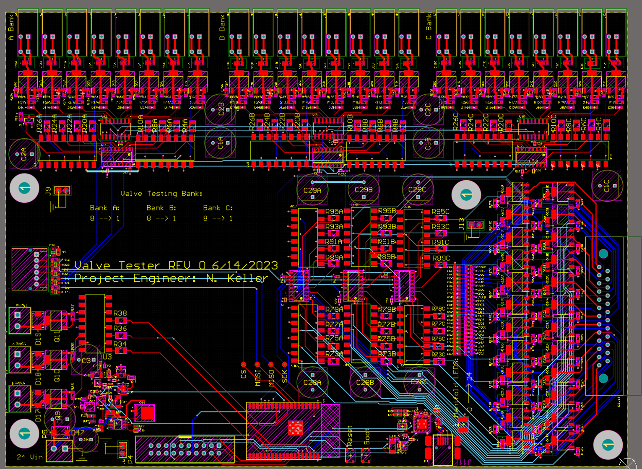Select the C1C capacitor footprint
The height and width of the screenshot is (469, 642).
(x=607, y=185)
